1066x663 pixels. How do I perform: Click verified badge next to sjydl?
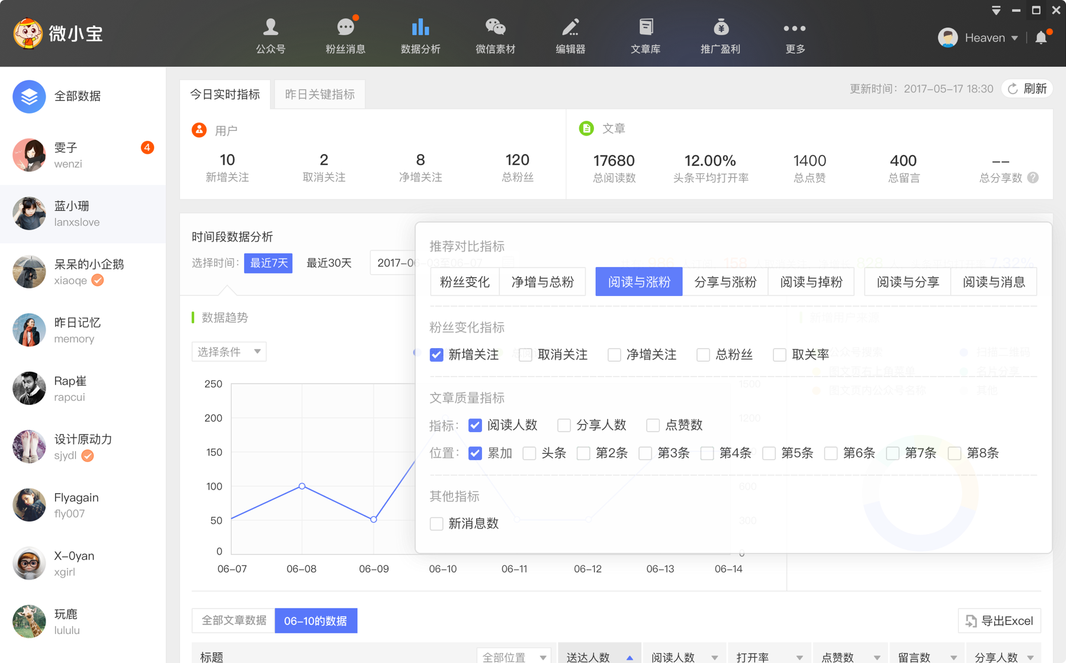click(88, 455)
